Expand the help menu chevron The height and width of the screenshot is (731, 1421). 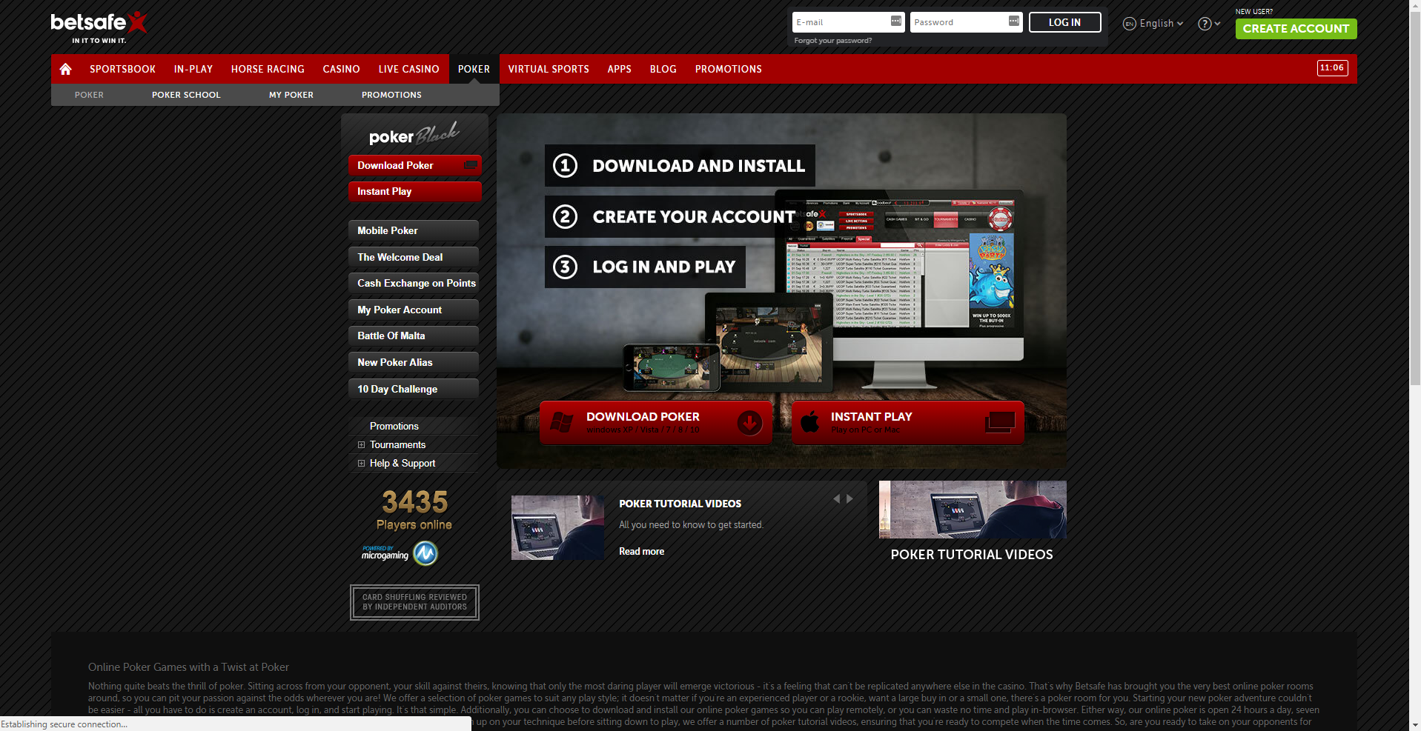1217,24
